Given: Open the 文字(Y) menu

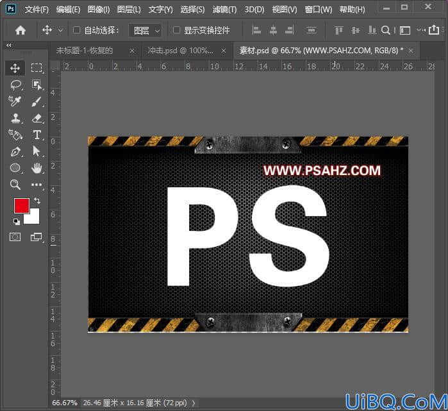Looking at the screenshot, I should click(x=161, y=10).
